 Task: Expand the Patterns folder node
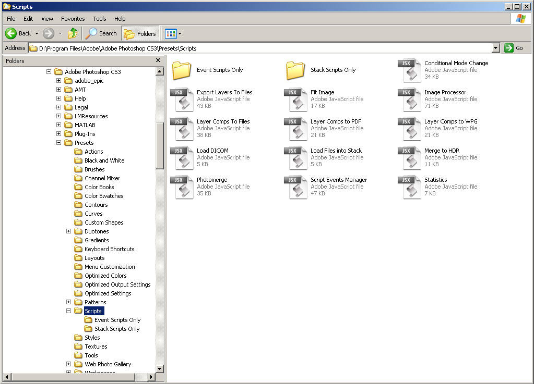(x=68, y=302)
